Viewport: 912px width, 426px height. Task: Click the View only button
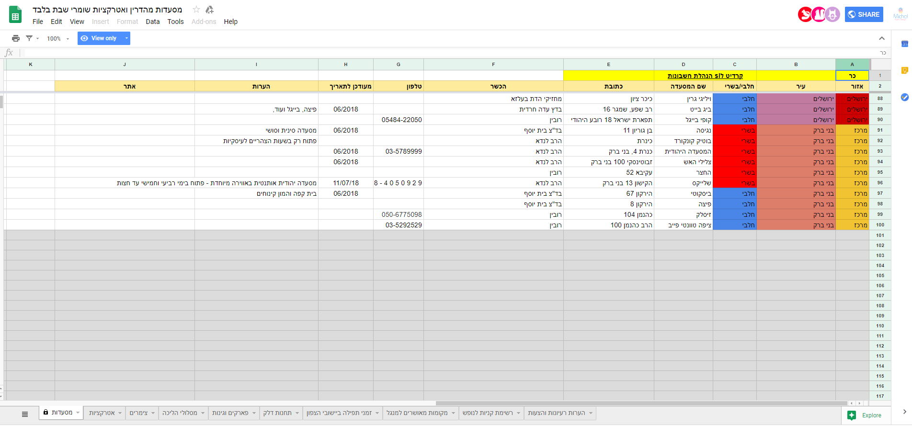[99, 38]
